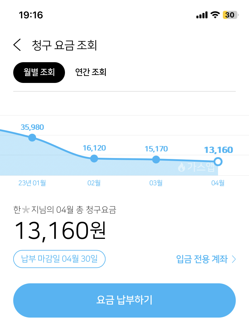Click the 04월 axis label
Image resolution: width=249 pixels, height=329 pixels.
point(218,183)
